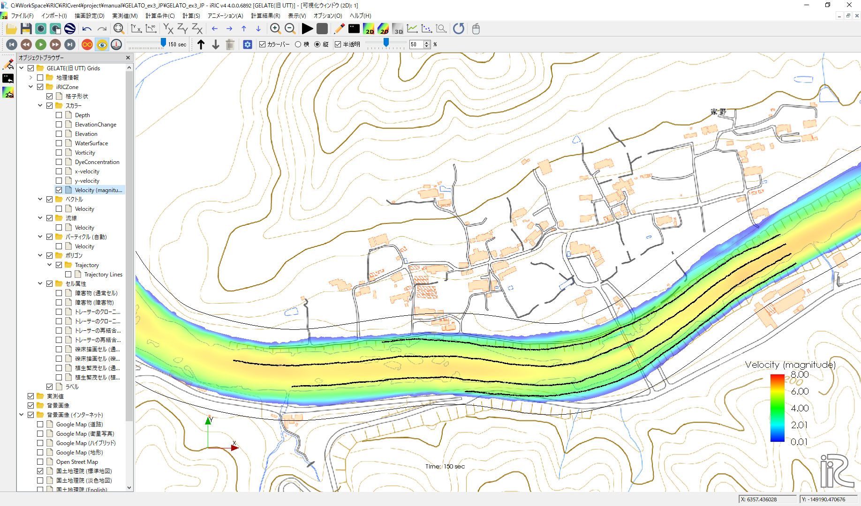Screen dimensions: 861x506
Task: Enable Google Map (衛星写真) background
Action: (40, 434)
